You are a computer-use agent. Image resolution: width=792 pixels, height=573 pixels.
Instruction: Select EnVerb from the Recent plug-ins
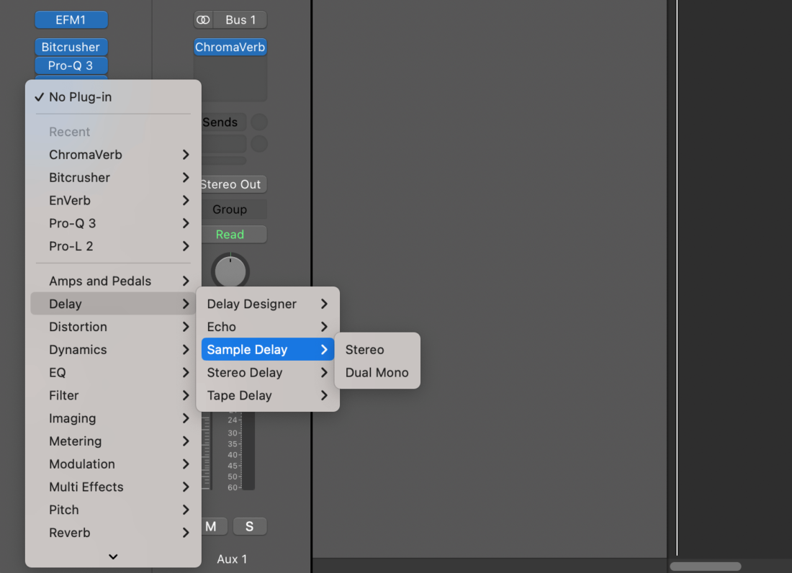113,200
